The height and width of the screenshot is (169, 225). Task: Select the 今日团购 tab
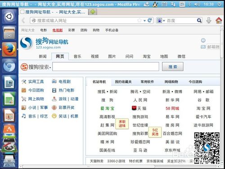coord(195,82)
